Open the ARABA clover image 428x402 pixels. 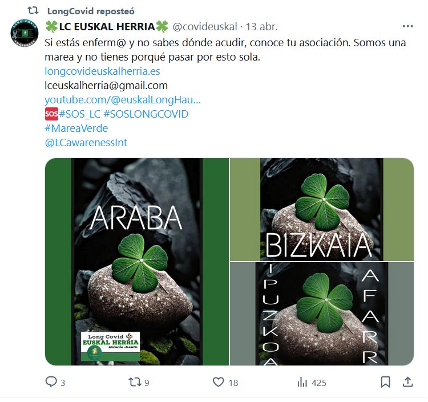[137, 262]
